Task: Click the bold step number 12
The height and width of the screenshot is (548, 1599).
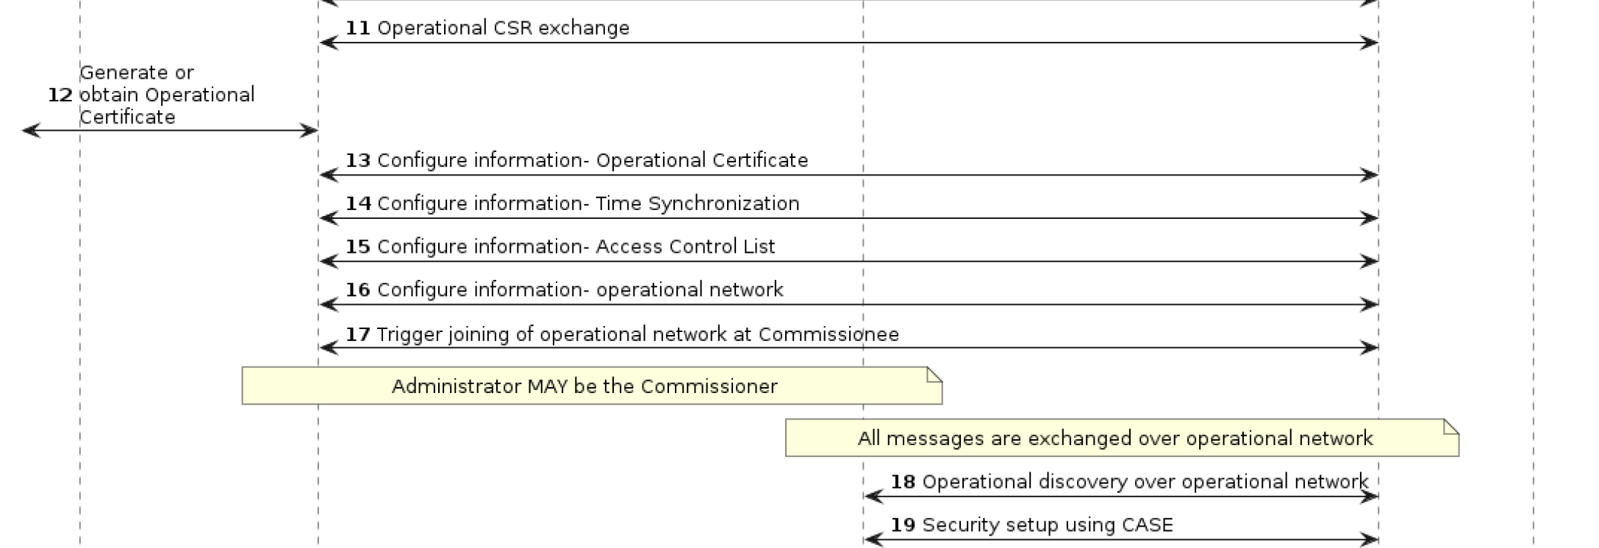Action: coord(60,95)
